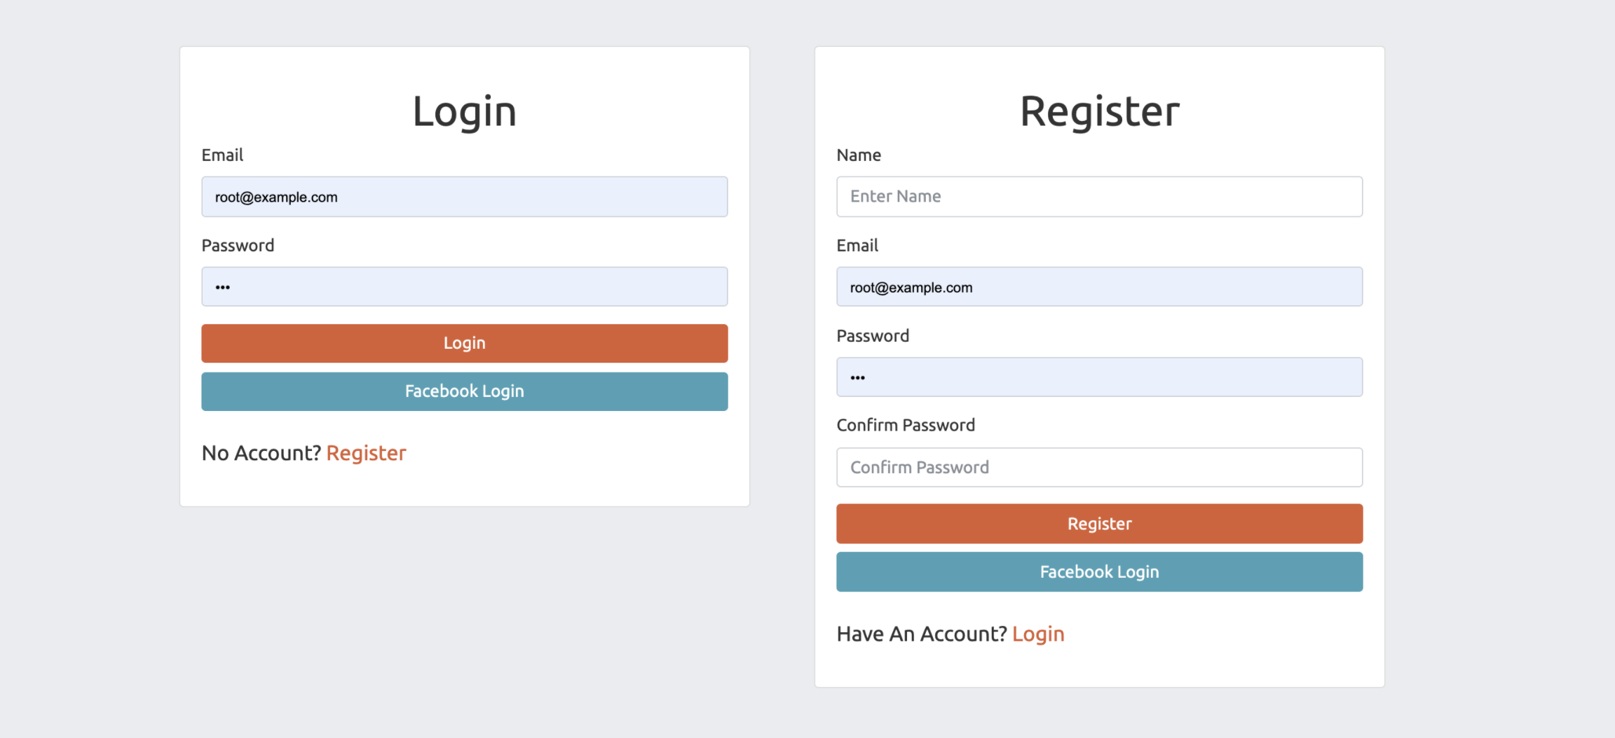Click the Password field in the Register form

pos(1099,377)
